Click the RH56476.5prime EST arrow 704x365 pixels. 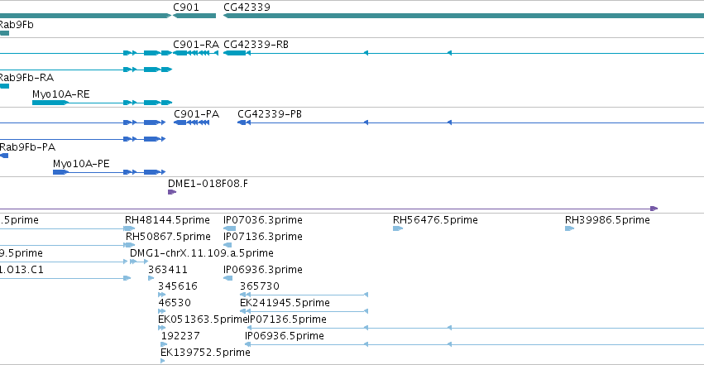tap(398, 228)
